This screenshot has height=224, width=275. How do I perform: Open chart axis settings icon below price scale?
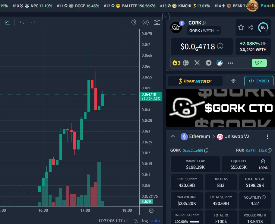151,210
